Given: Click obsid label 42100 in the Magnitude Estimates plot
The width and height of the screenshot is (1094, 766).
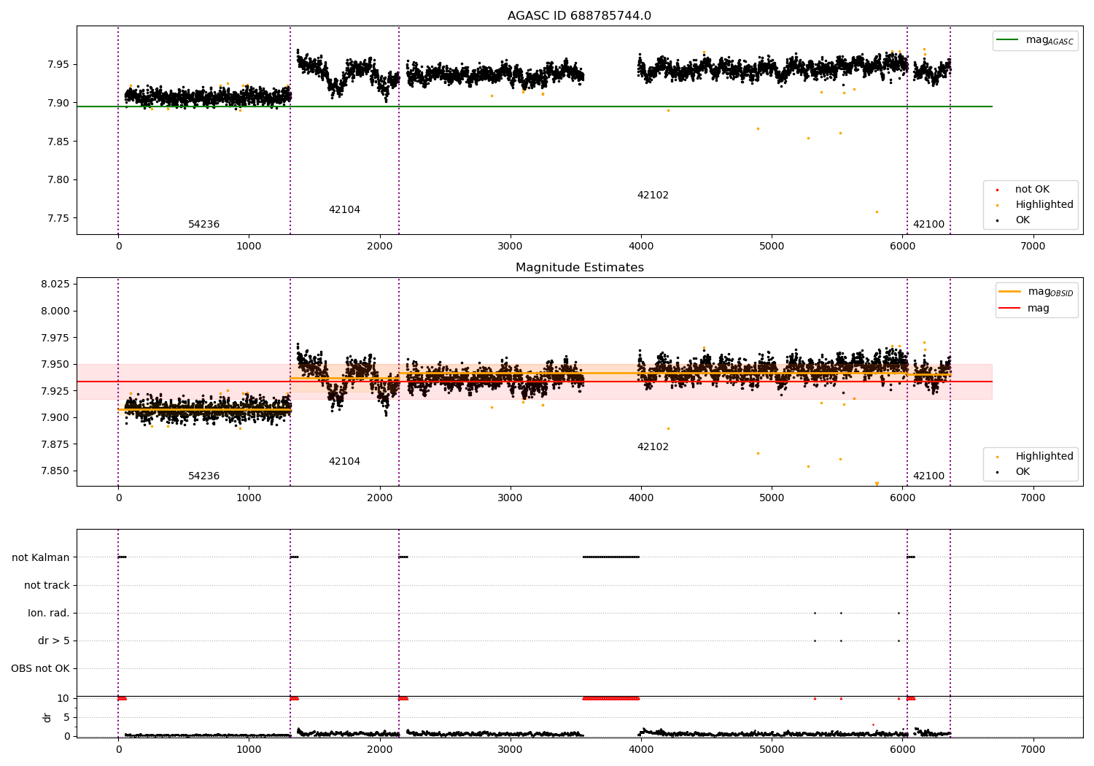Looking at the screenshot, I should (x=928, y=476).
